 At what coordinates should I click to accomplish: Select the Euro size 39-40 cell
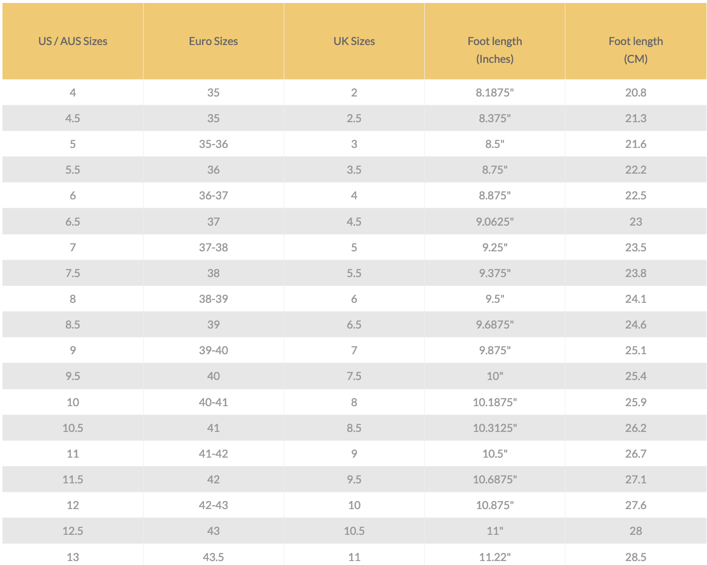pyautogui.click(x=213, y=350)
